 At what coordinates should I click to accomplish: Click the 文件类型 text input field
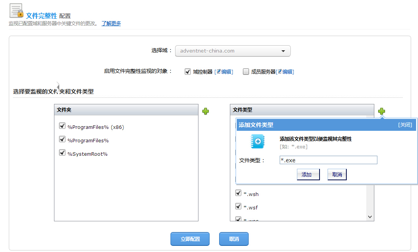328,160
